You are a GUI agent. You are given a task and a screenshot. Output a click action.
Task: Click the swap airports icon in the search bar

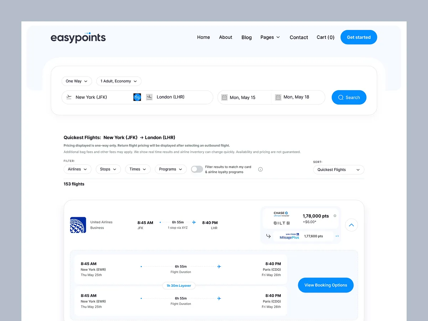point(137,97)
